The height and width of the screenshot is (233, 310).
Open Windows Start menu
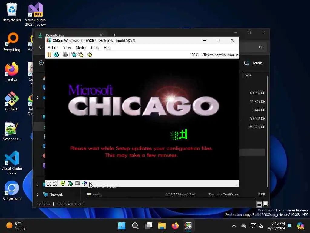click(122, 226)
